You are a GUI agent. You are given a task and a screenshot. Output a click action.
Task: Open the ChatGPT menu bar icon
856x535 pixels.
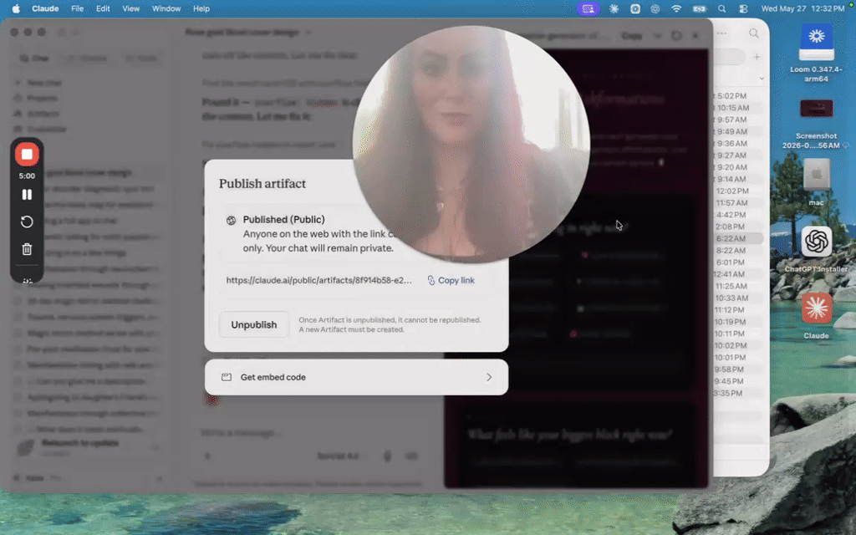[x=655, y=8]
